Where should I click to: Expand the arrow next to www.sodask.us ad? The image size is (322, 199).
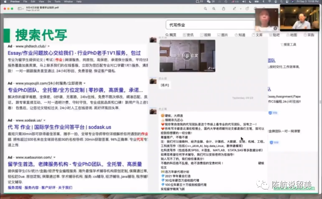(x=45, y=120)
